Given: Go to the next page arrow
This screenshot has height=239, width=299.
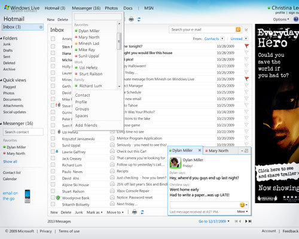Looking at the screenshot, I should tap(246, 221).
